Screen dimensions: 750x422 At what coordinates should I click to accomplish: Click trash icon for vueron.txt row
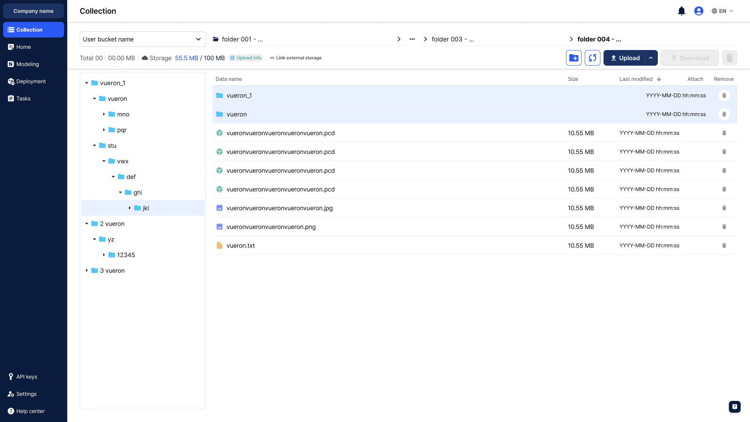coord(724,245)
